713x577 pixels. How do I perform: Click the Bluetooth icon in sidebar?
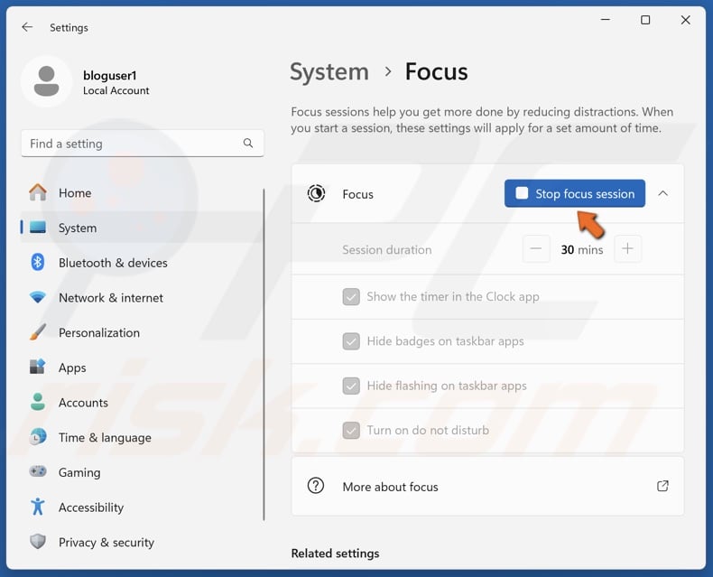pos(38,263)
